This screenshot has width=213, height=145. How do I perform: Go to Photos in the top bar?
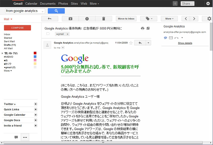pyautogui.click(x=63, y=4)
